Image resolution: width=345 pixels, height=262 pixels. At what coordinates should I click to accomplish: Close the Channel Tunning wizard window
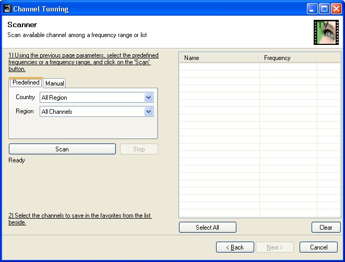click(x=336, y=9)
